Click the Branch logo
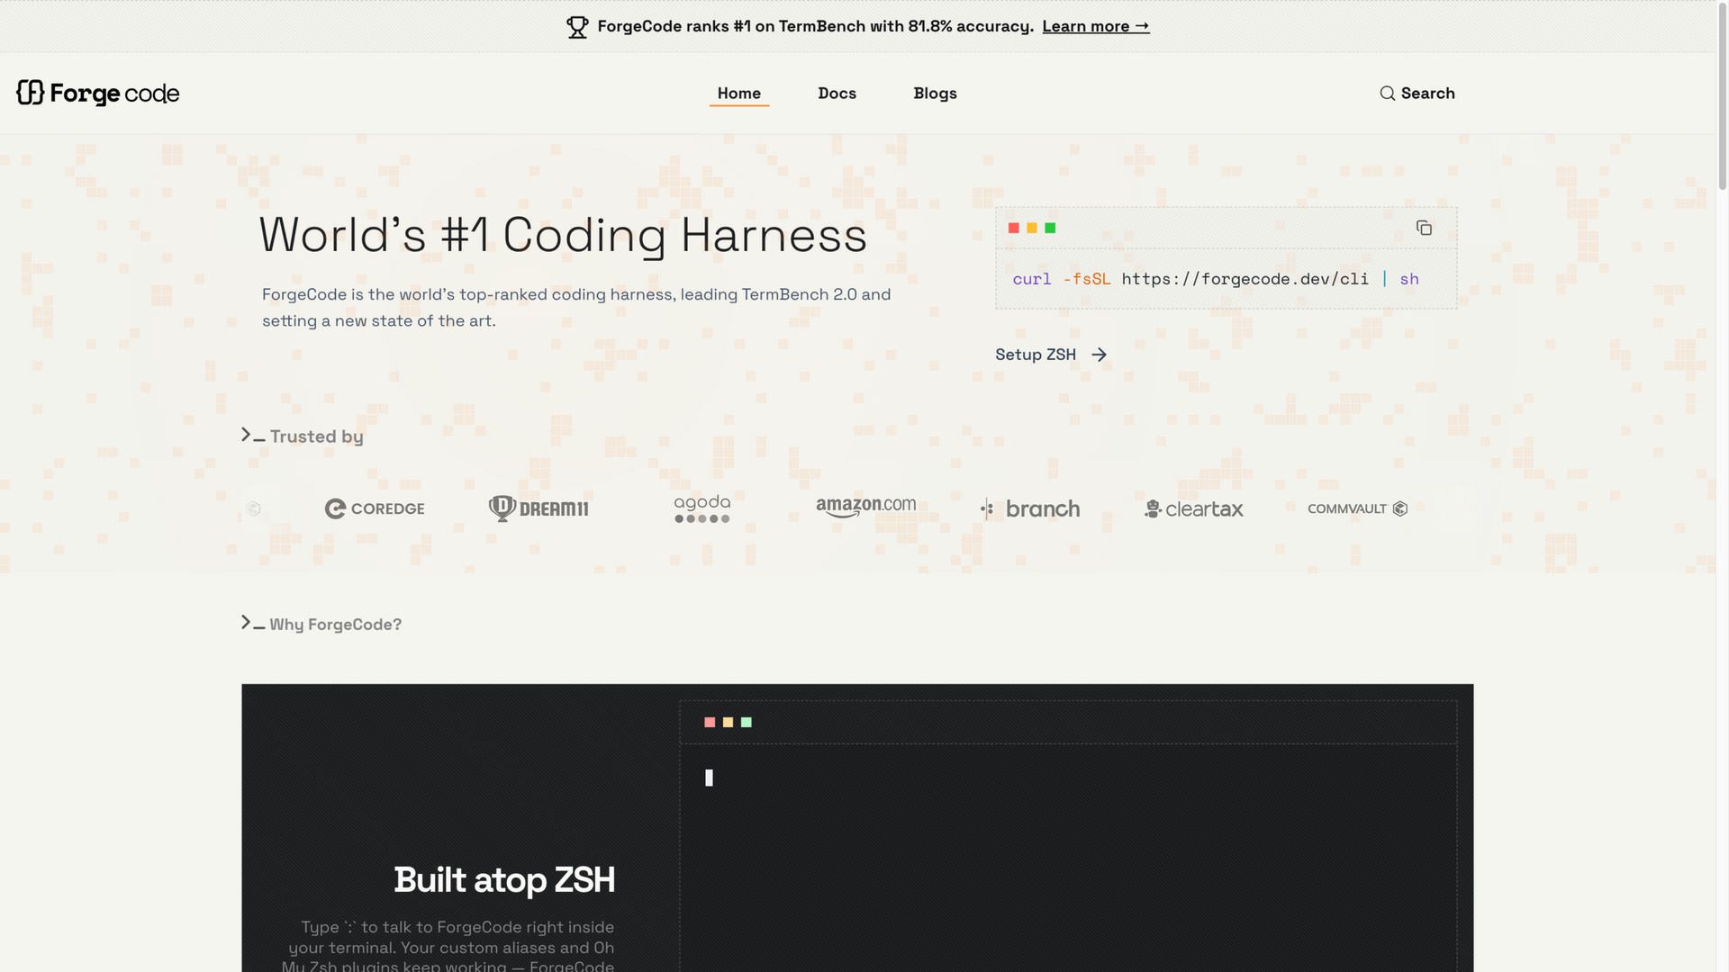 1030,508
